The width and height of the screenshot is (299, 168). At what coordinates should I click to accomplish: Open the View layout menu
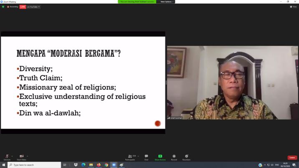(294, 7)
